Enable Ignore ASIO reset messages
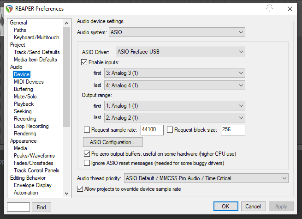Viewport: 302px width, 219px height. (87, 163)
